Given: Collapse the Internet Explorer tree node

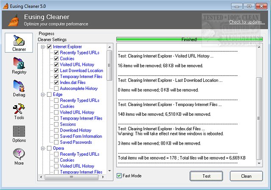Looking at the screenshot, I should [x=43, y=47].
